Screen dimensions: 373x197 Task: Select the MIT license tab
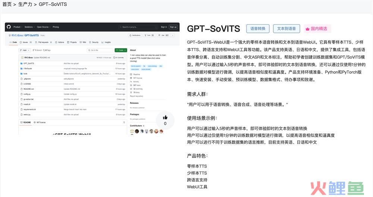[40, 123]
